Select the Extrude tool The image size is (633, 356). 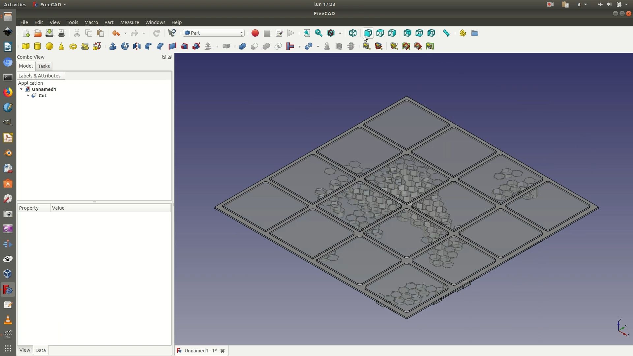[113, 46]
